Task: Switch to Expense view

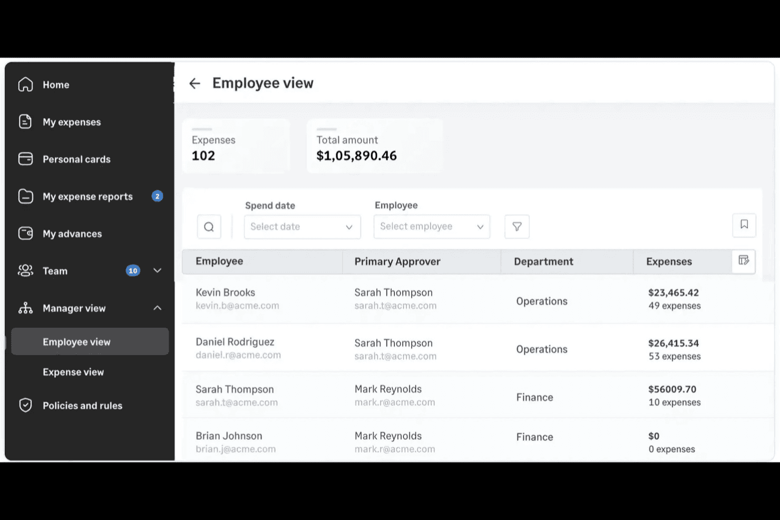Action: coord(73,372)
